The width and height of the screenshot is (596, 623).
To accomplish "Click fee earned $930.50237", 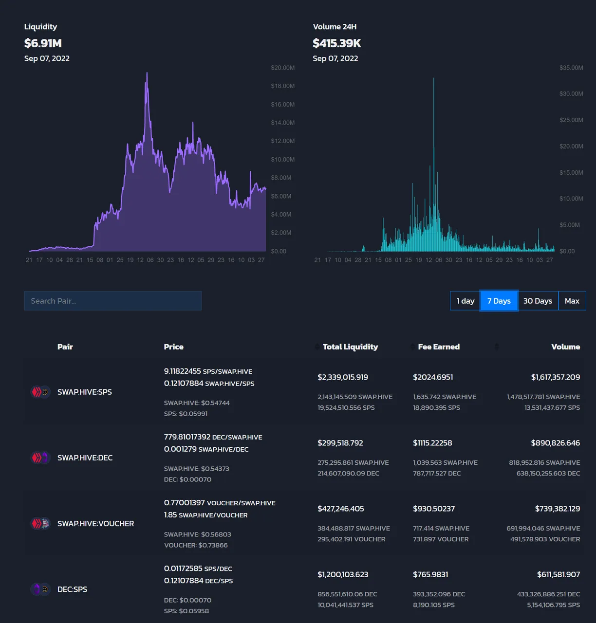I will [434, 509].
